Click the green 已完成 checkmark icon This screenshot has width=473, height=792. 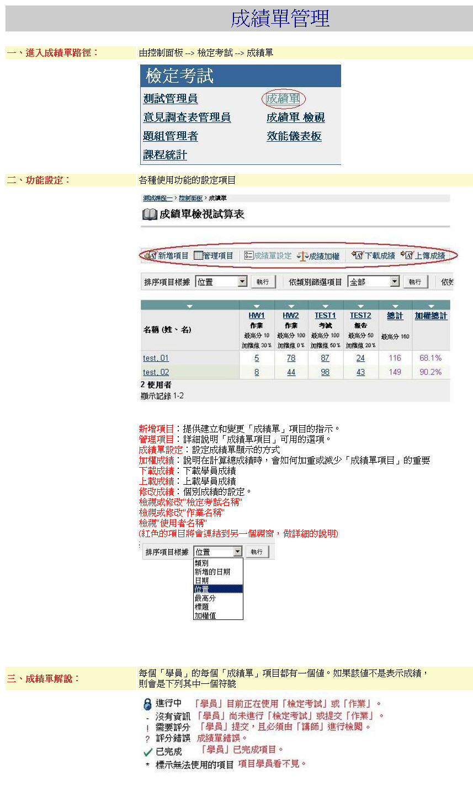click(147, 752)
